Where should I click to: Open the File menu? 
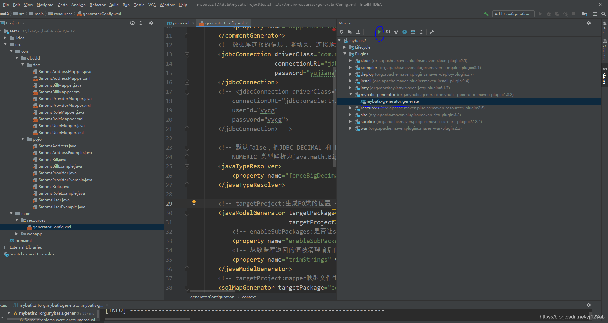[6, 5]
